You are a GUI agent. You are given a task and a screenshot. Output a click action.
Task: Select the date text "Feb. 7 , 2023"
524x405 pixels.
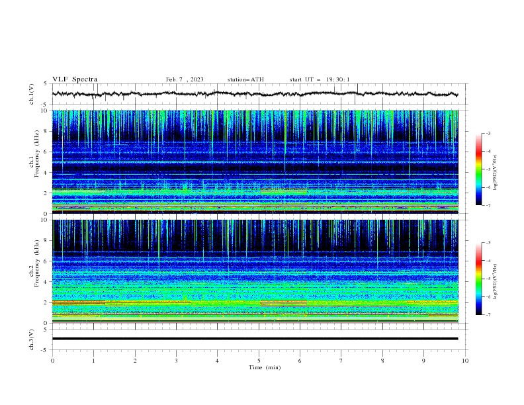185,79
